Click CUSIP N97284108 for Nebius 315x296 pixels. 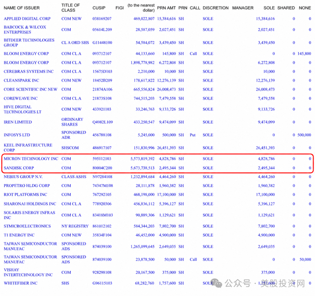click(102, 177)
